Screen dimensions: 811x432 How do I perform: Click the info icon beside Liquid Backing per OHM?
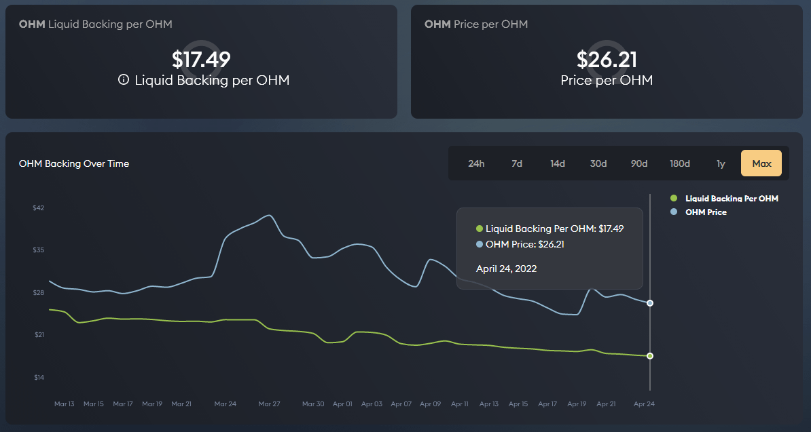coord(124,80)
